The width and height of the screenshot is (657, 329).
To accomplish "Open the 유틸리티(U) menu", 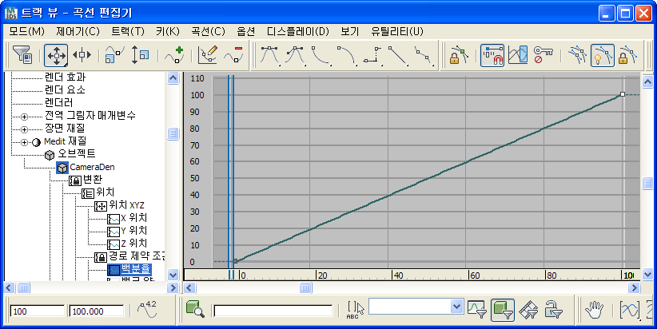I will (x=397, y=31).
